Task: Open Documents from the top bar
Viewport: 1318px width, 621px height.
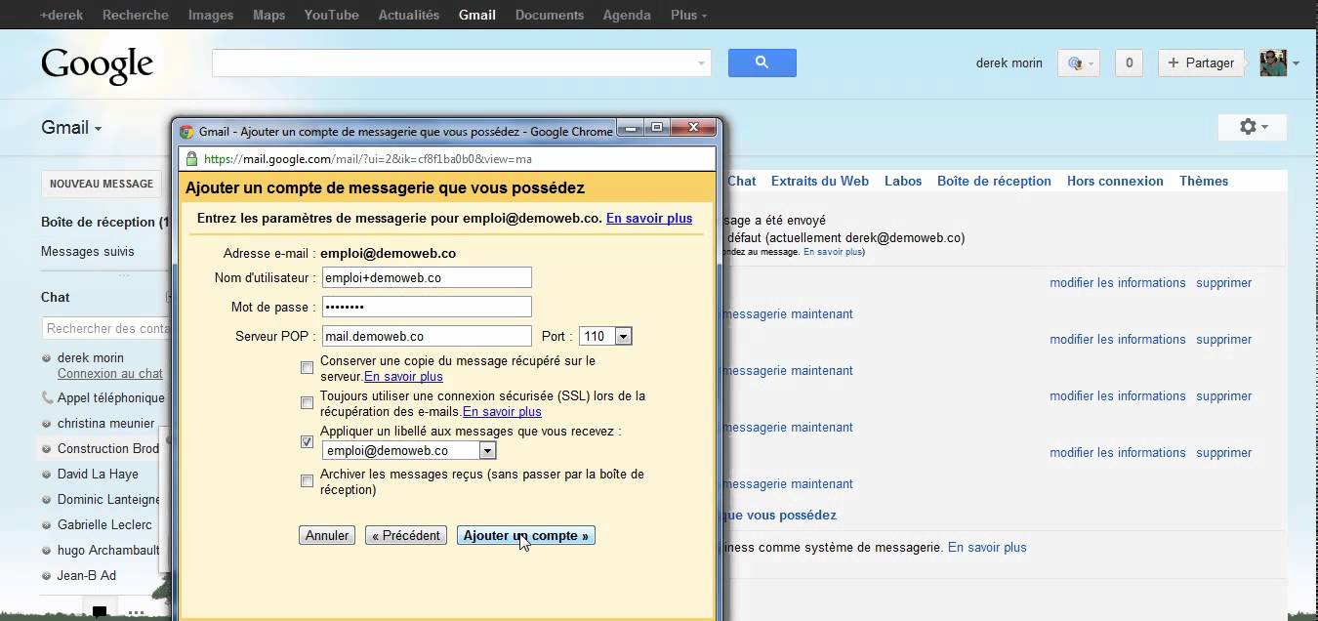Action: (x=550, y=15)
